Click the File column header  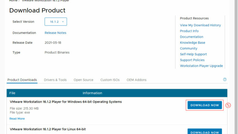tap(12, 93)
